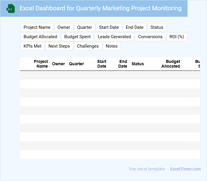
Task: Click the Budget Allocated column header
Action: click(171, 64)
